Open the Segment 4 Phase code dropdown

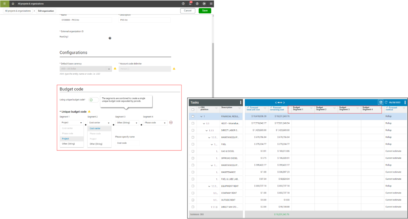pyautogui.click(x=155, y=123)
